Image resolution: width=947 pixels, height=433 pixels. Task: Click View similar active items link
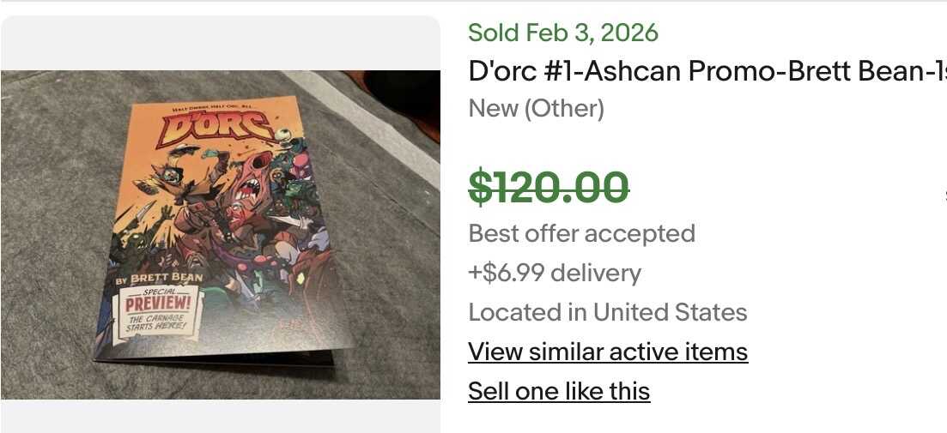point(608,352)
